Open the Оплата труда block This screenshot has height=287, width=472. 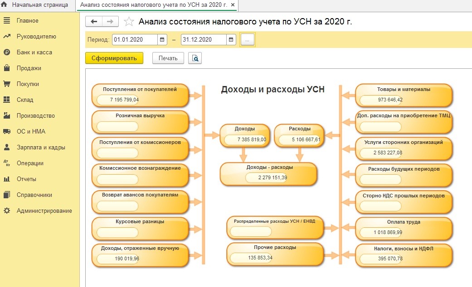404,228
